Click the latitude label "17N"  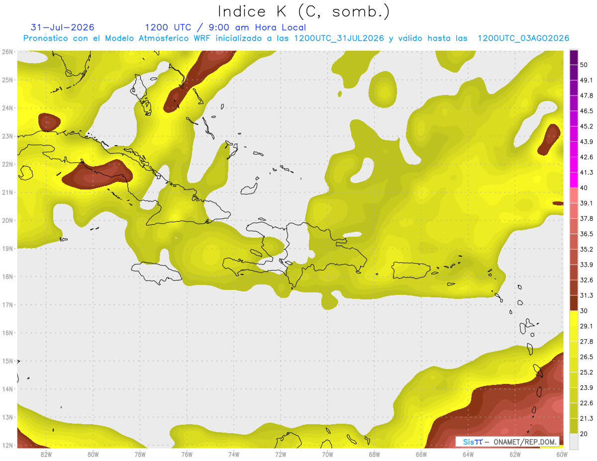(x=7, y=305)
